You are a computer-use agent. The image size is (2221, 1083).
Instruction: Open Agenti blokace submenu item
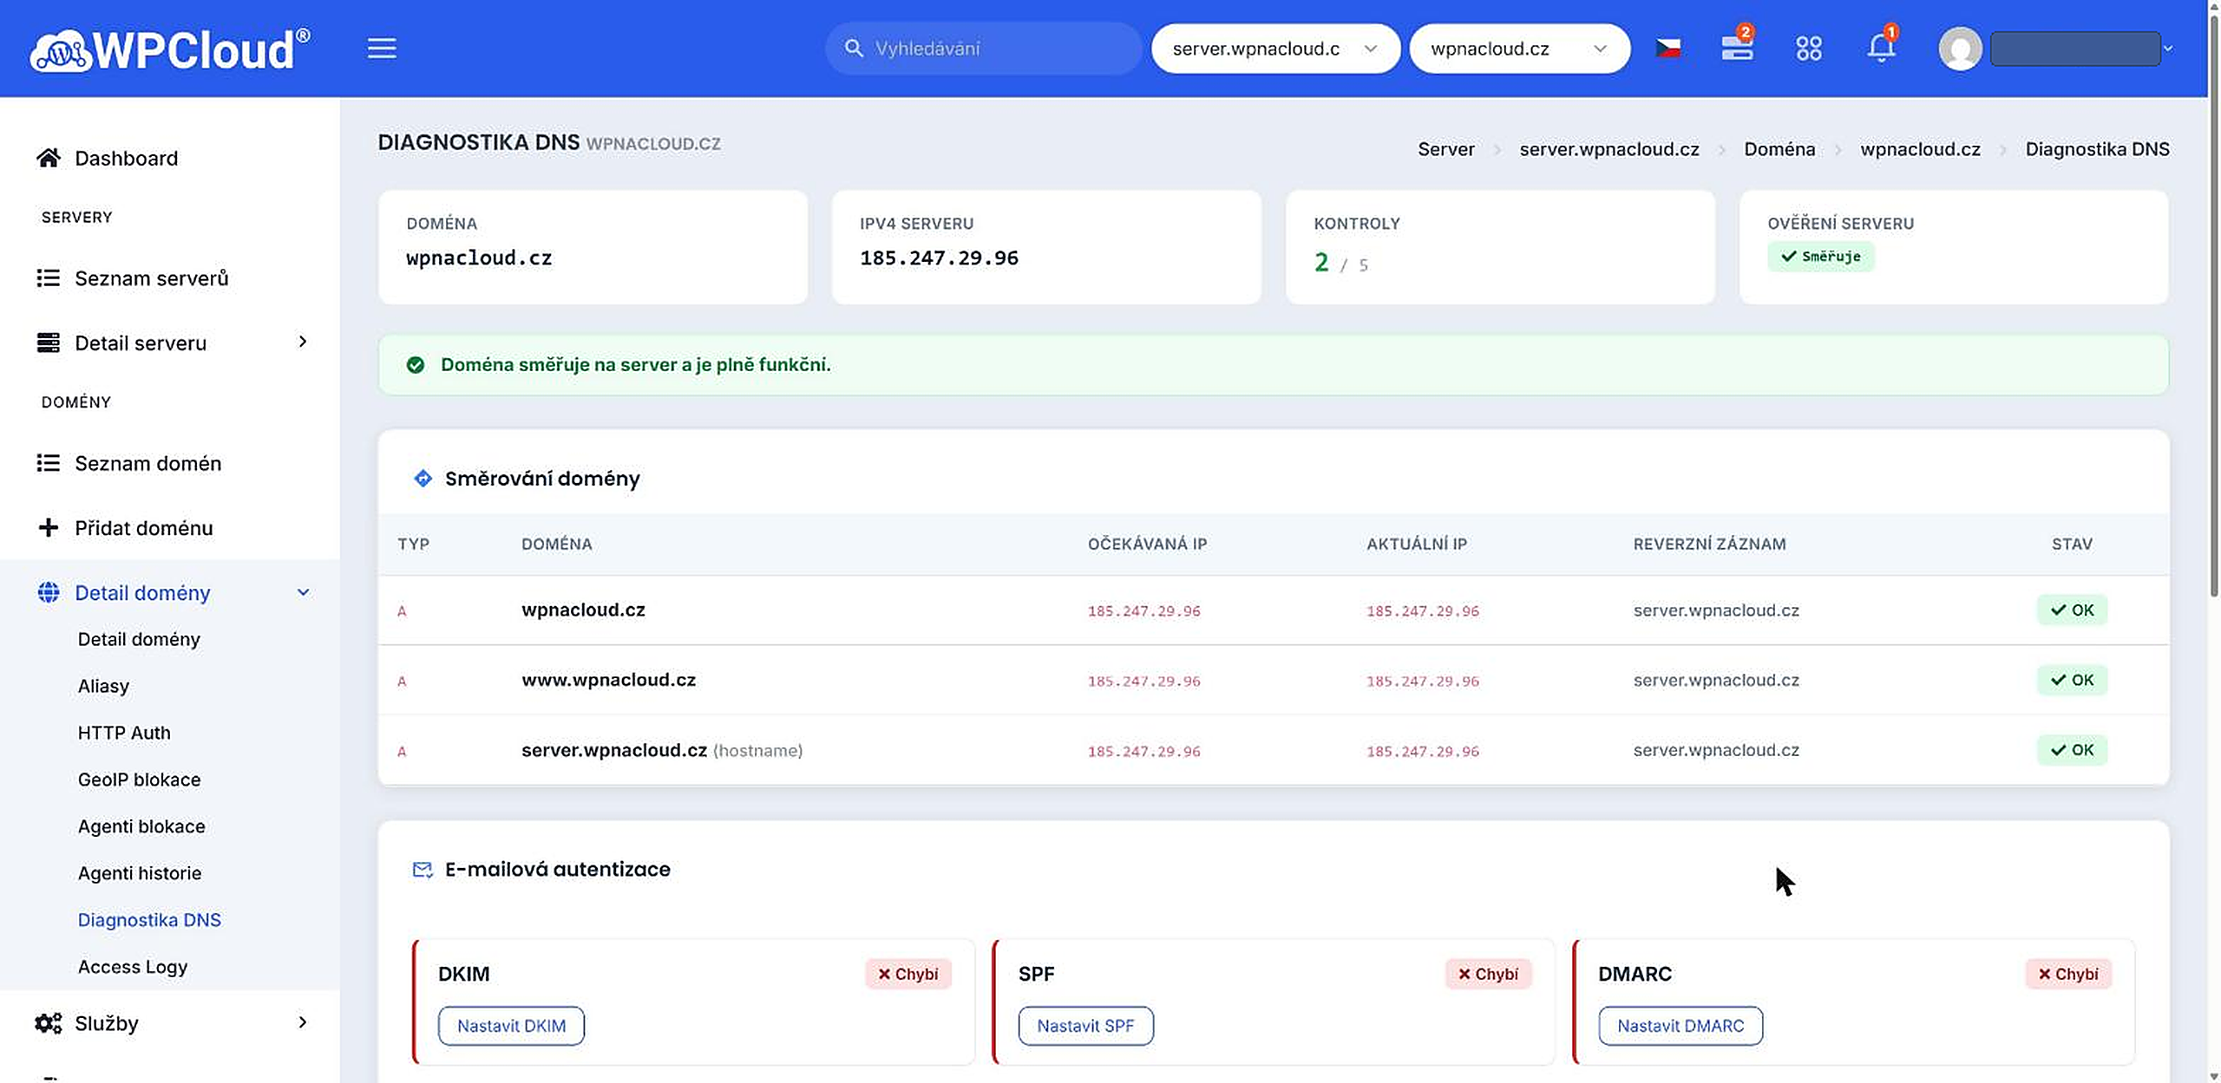141,826
